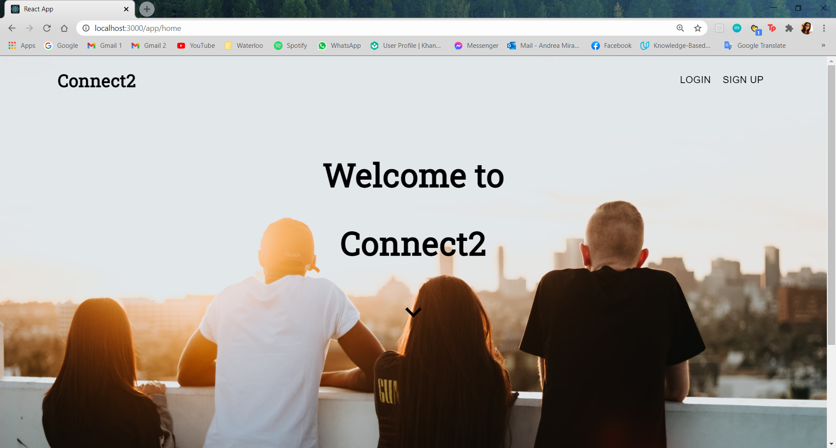Click the site information icon before URL

coord(86,28)
